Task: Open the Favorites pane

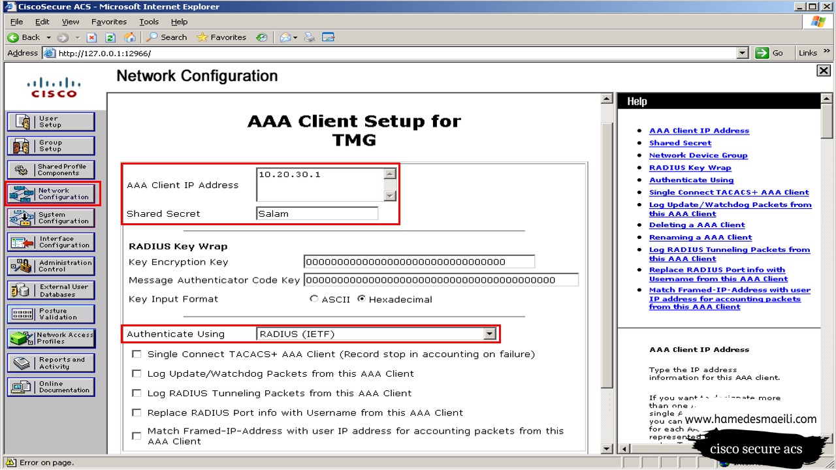Action: tap(222, 37)
